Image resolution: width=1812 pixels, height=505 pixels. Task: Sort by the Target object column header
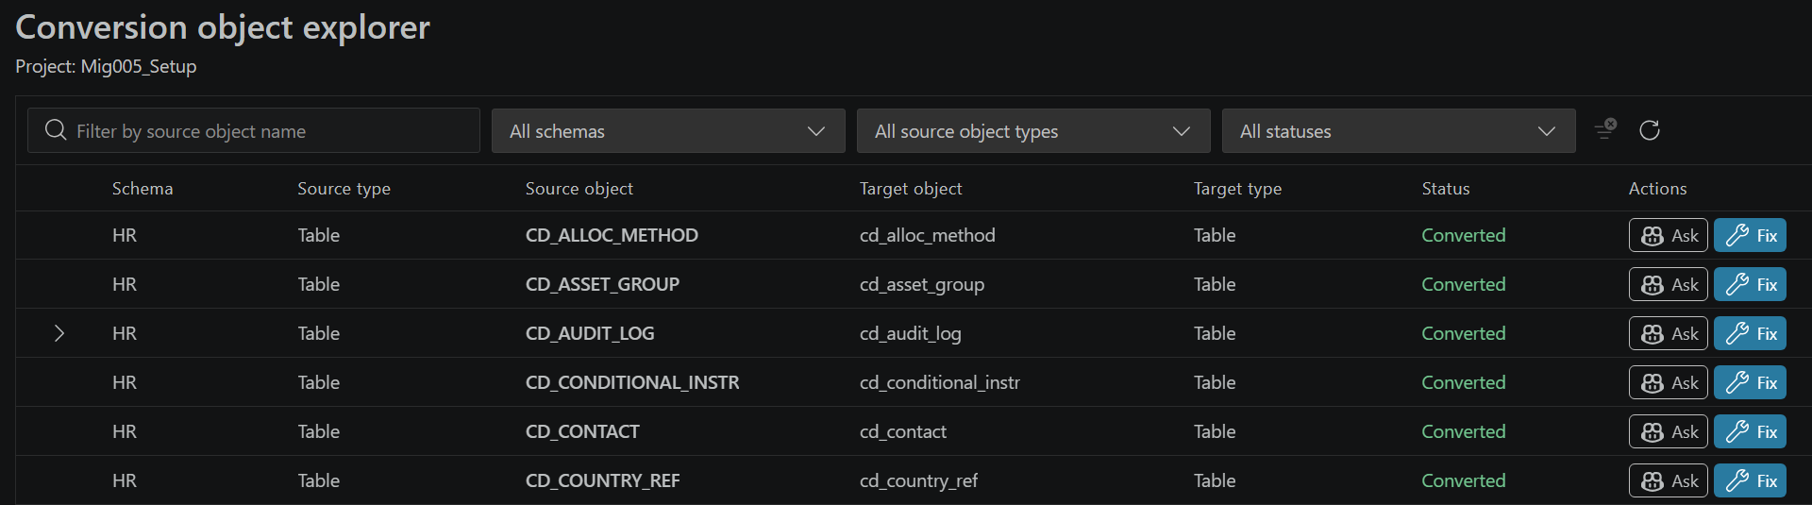(x=911, y=188)
